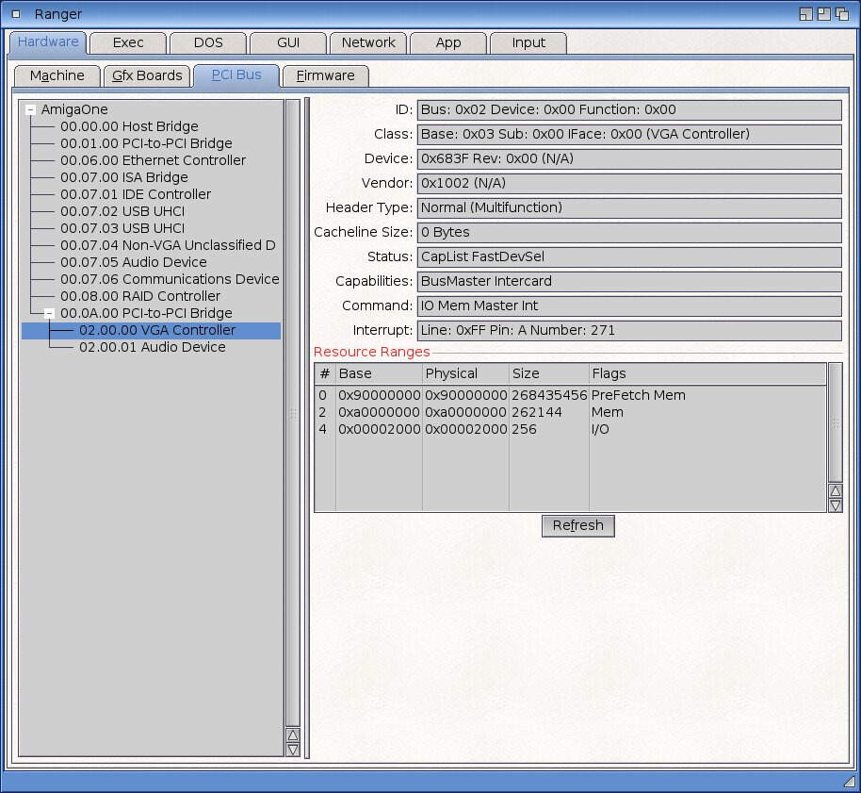Click the depth gadget in title bar

pos(842,14)
